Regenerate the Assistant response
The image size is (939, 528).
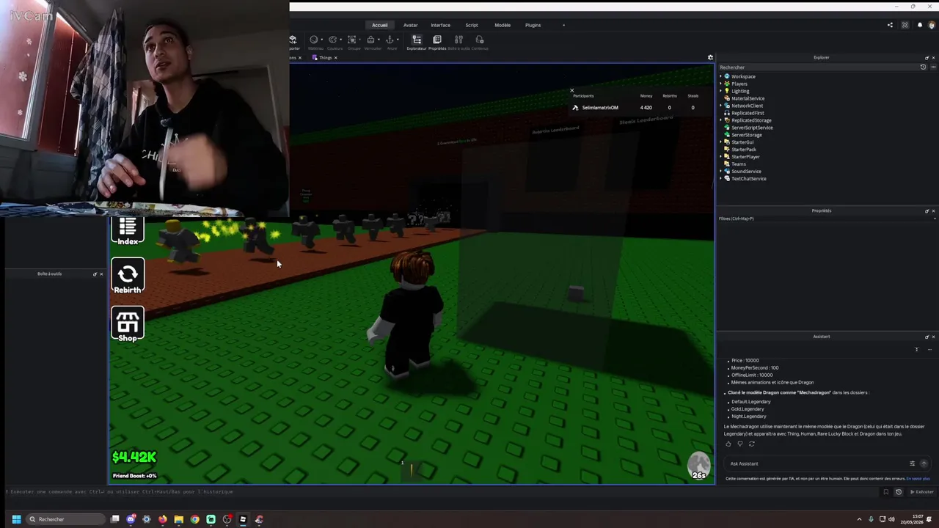[751, 444]
